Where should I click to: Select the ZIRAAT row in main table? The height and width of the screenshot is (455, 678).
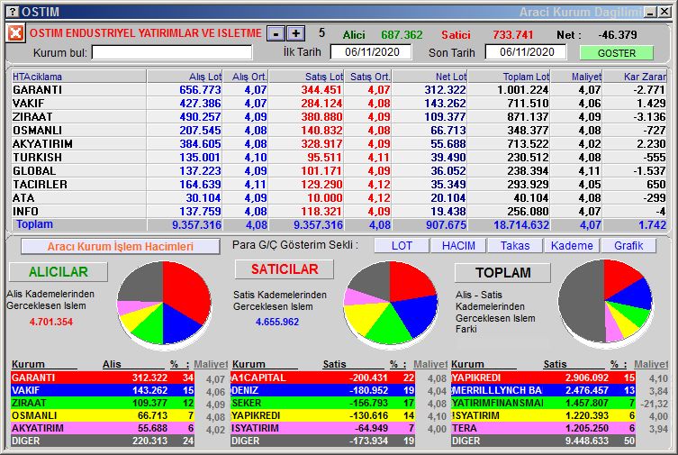click(339, 117)
